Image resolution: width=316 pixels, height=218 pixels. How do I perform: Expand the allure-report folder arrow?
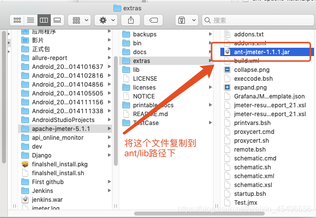point(109,58)
